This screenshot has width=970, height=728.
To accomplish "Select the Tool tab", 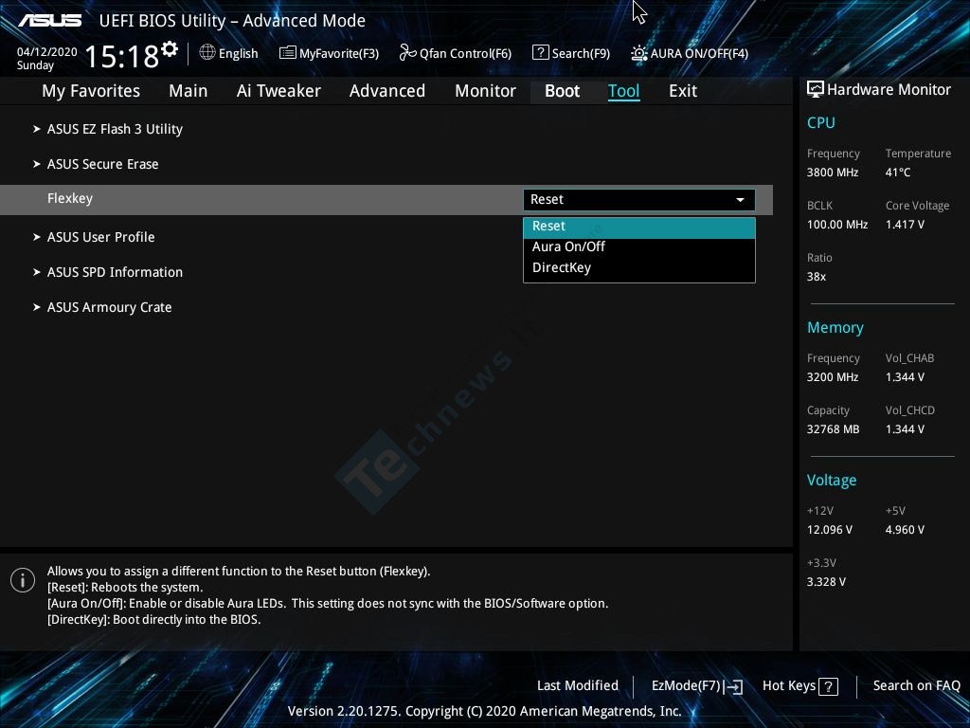I will [x=623, y=91].
